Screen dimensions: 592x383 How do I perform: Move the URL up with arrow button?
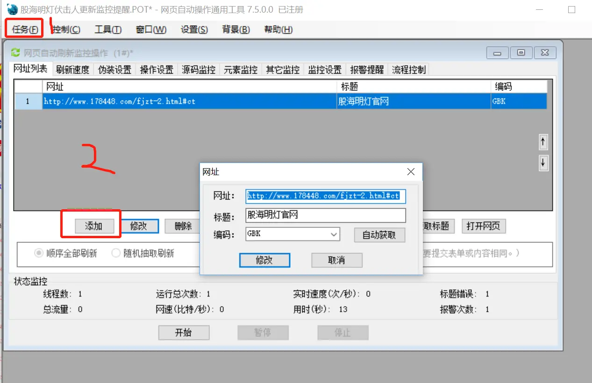[543, 142]
